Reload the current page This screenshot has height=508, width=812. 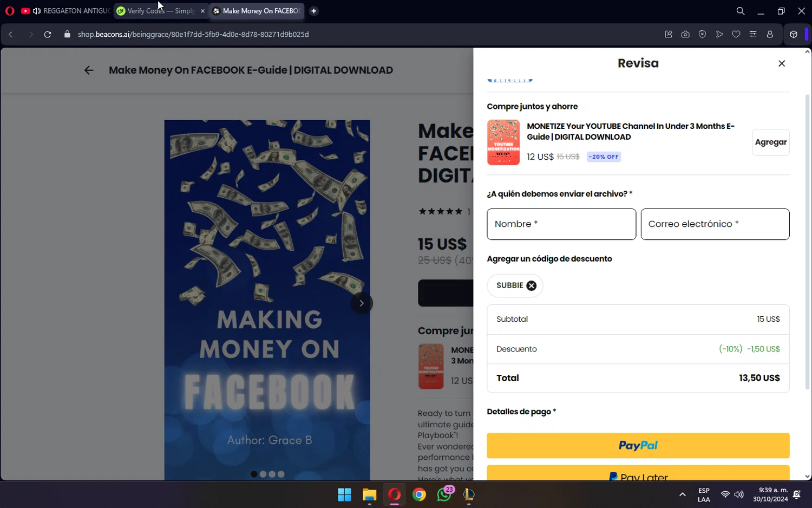pyautogui.click(x=48, y=34)
